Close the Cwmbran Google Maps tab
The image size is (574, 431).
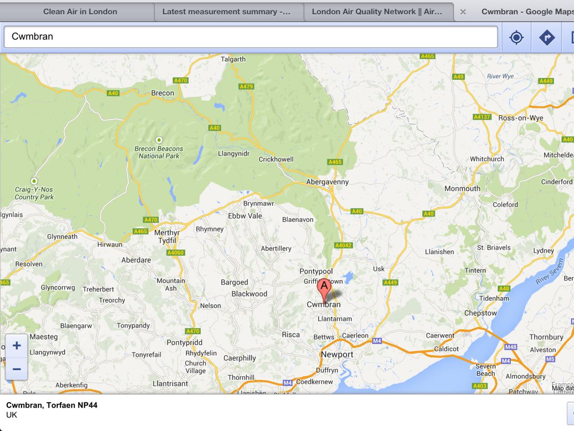(463, 12)
